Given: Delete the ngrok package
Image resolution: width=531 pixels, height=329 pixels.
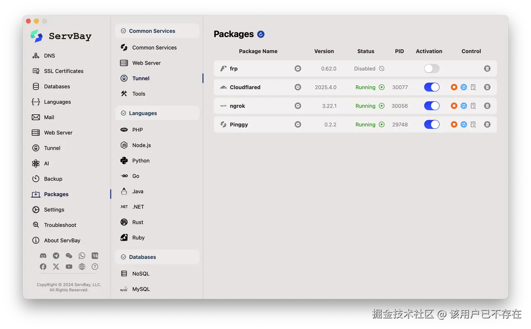Looking at the screenshot, I should (x=487, y=106).
